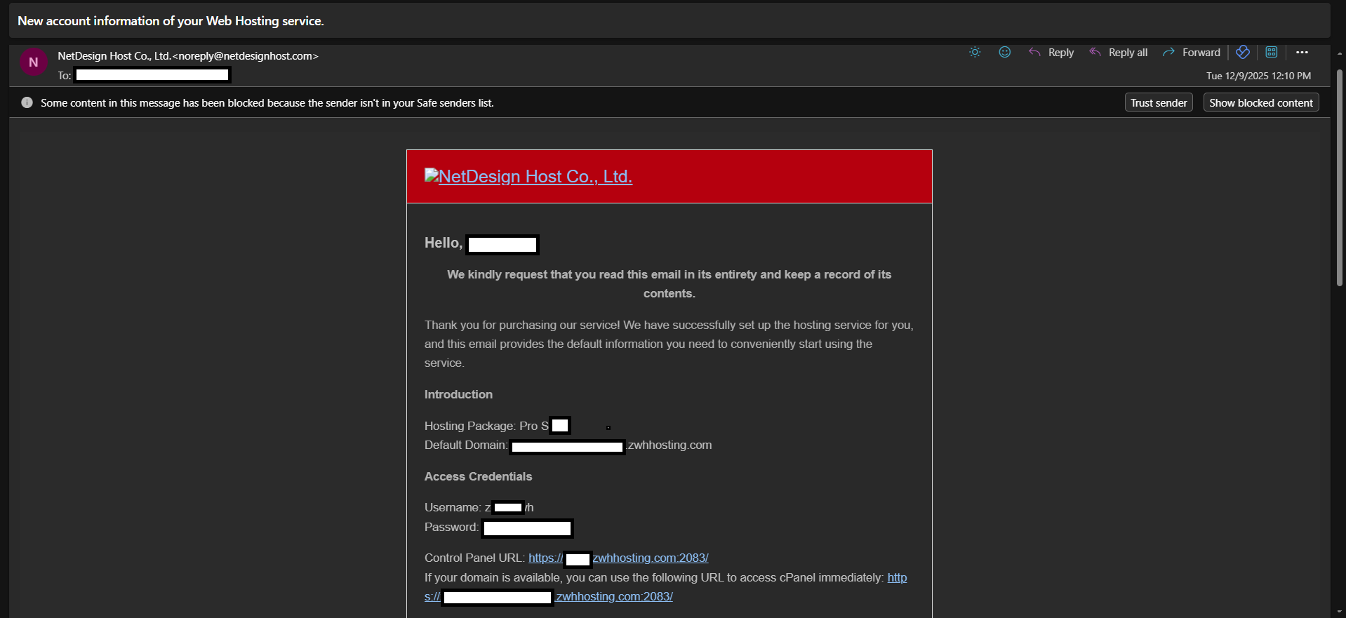Click the 'Username:' label
This screenshot has height=618, width=1346.
point(453,507)
